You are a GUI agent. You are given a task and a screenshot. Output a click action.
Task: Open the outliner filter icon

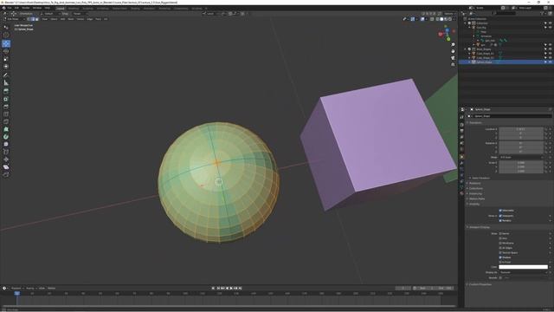[543, 14]
